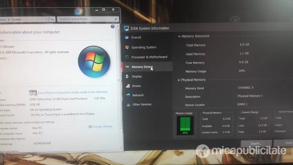Click the AMD Athlon X2 340 processor text
293x165 pixels.
(x=59, y=99)
